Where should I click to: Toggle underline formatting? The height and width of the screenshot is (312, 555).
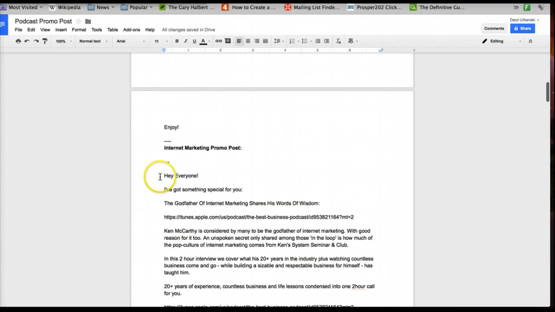pyautogui.click(x=194, y=41)
